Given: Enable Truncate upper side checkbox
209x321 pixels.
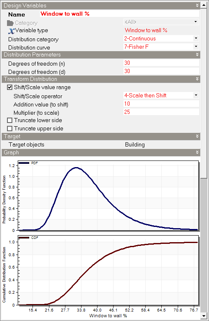Looking at the screenshot, I should (9, 128).
